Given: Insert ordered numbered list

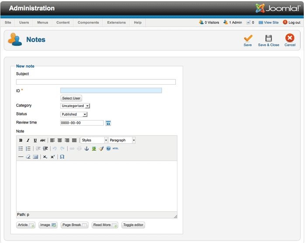Looking at the screenshot, I should (x=28, y=149).
